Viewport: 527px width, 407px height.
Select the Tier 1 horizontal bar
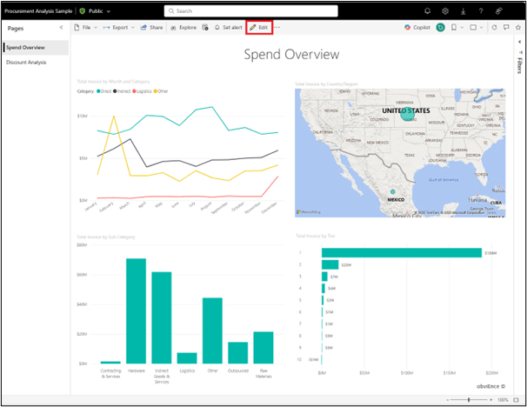tap(402, 253)
